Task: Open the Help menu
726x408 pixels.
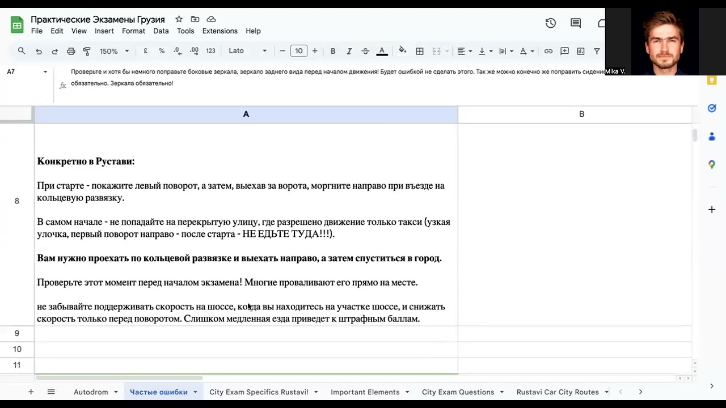Action: 253,31
